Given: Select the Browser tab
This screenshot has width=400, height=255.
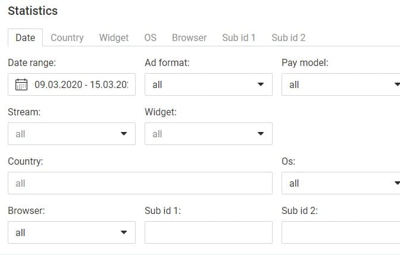Looking at the screenshot, I should [189, 37].
